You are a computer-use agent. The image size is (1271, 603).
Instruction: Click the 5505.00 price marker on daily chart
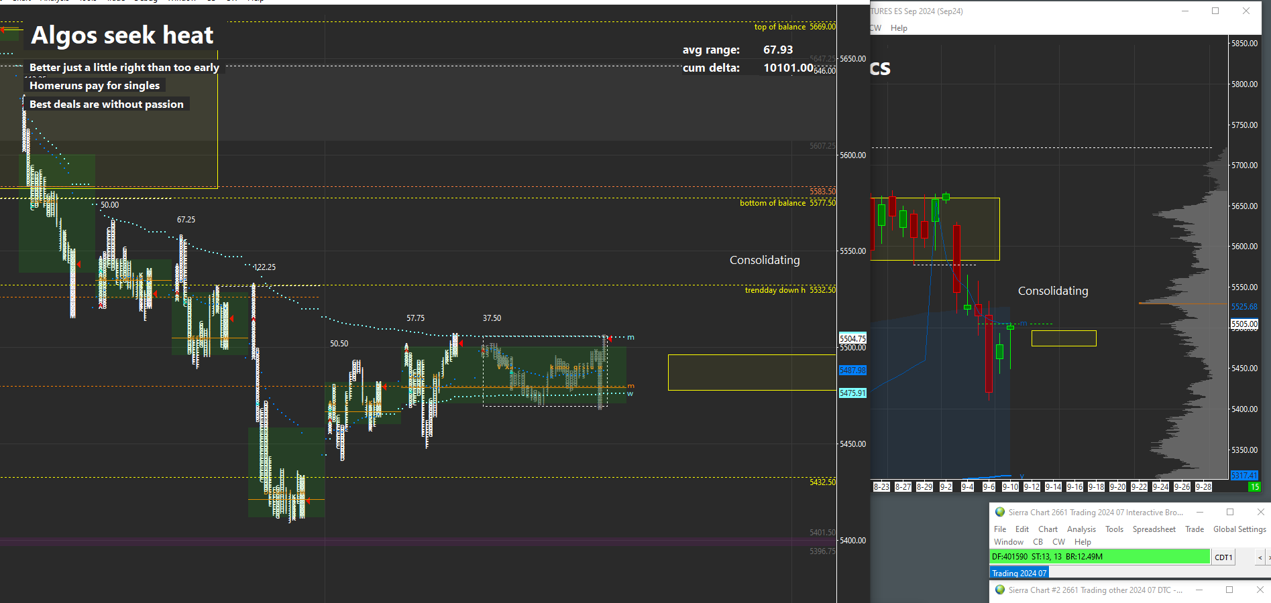tap(1244, 324)
